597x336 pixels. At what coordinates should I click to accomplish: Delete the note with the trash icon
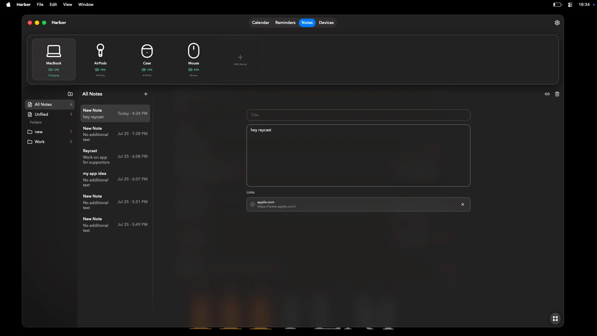point(557,94)
